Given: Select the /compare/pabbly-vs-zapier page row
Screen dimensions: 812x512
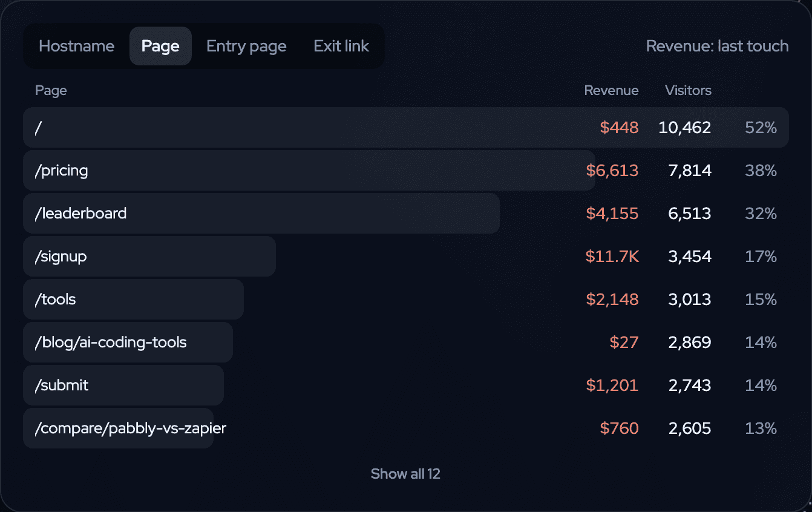Looking at the screenshot, I should click(406, 428).
